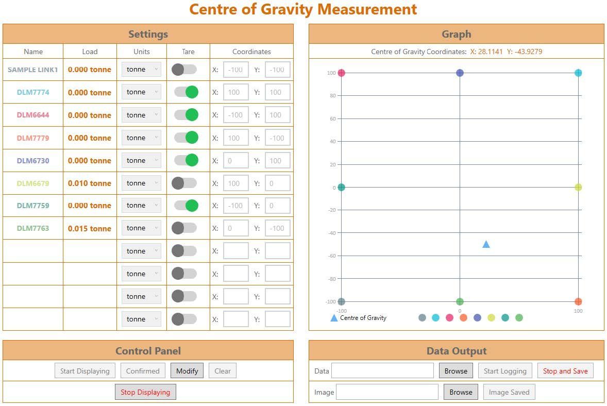
Task: Expand the Units selector for DLM7759
Action: coord(141,205)
